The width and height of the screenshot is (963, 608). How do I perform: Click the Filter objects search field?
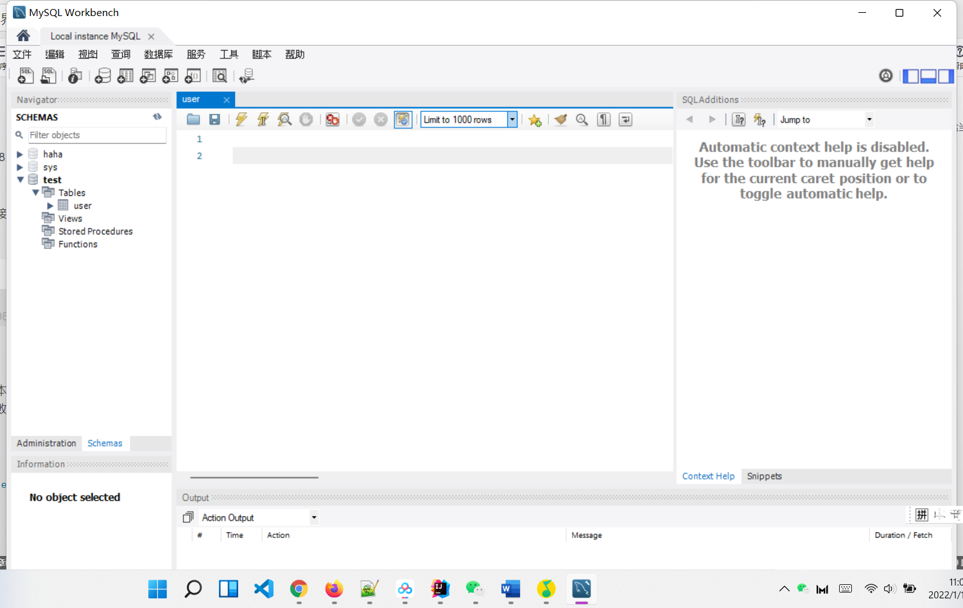tap(96, 135)
